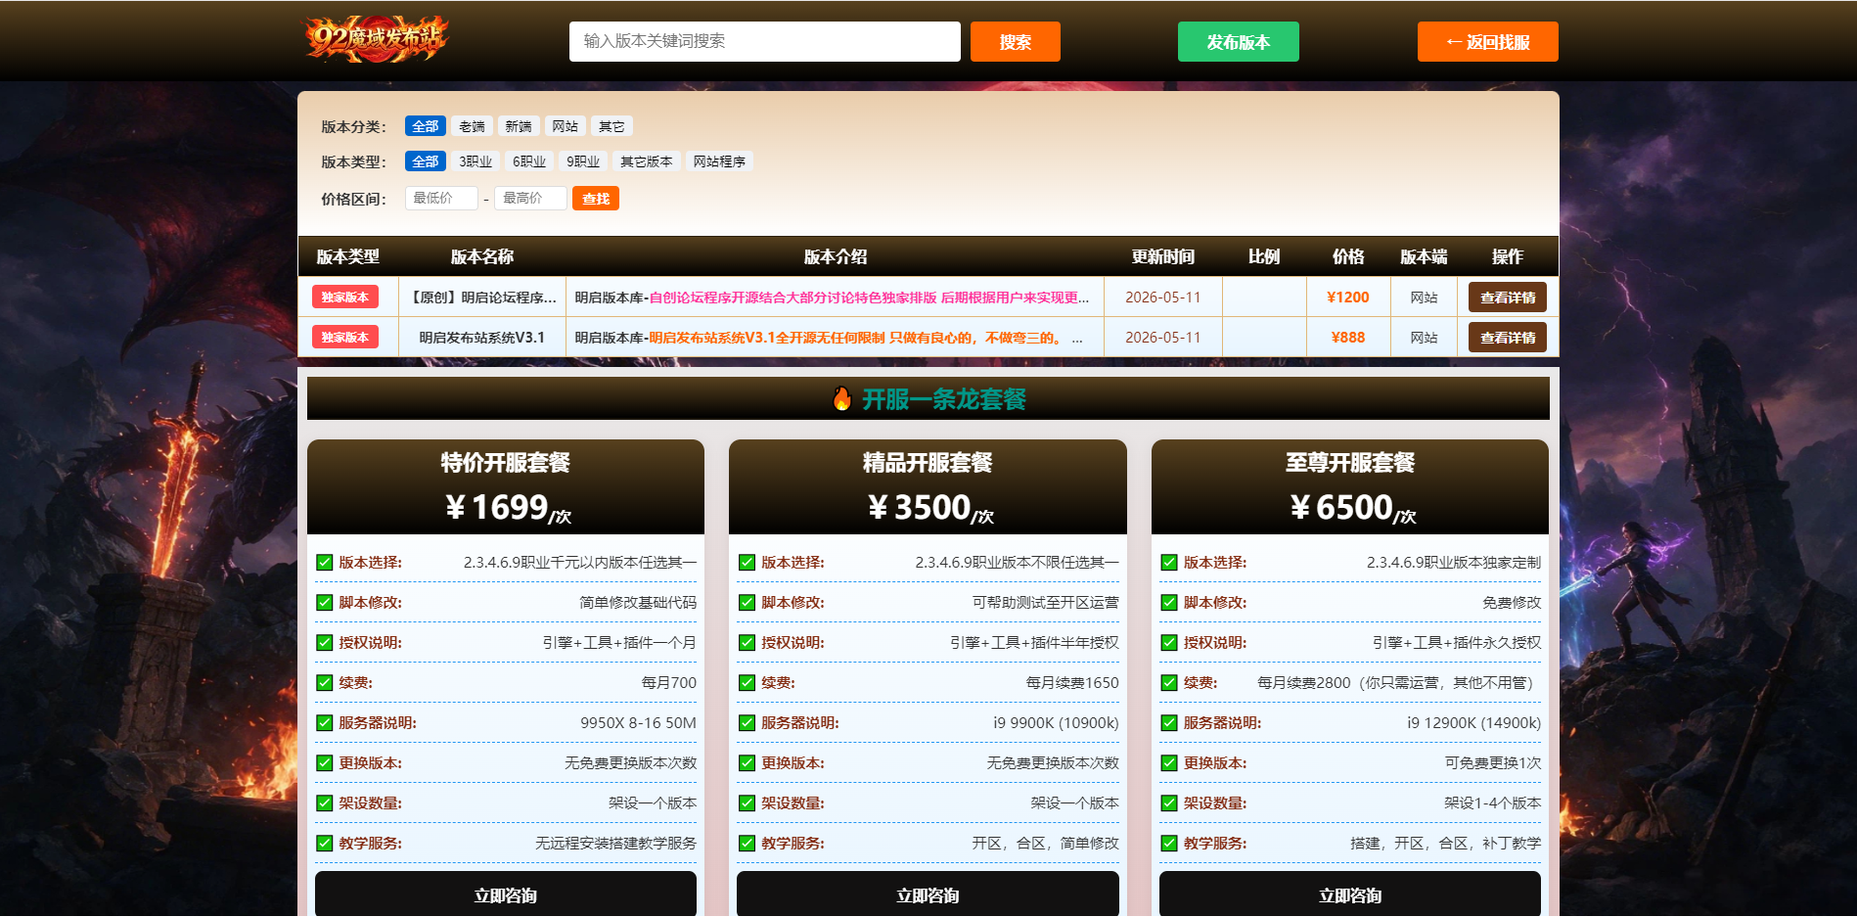Select 全部 in the 版本分类 row
Viewport: 1857px width, 917px height.
(426, 126)
